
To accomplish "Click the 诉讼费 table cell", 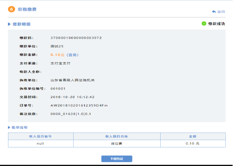I will [x=117, y=144].
